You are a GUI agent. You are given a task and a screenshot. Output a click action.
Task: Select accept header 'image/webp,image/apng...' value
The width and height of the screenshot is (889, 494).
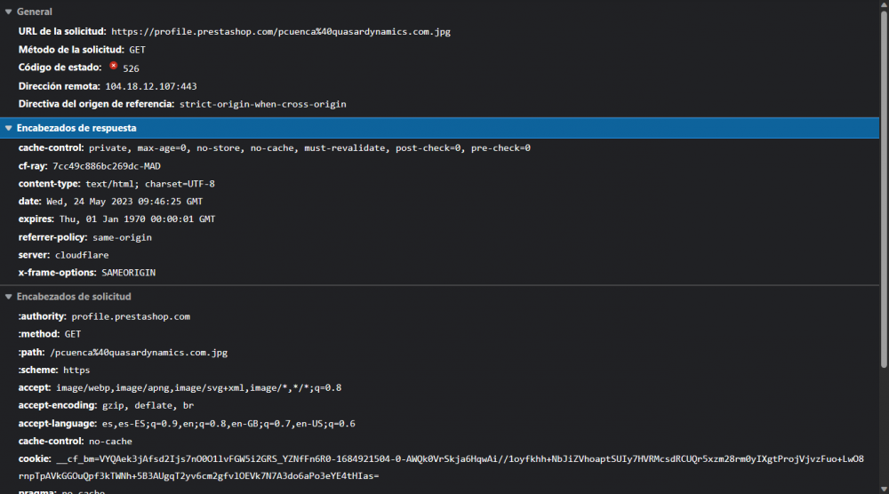pos(198,388)
